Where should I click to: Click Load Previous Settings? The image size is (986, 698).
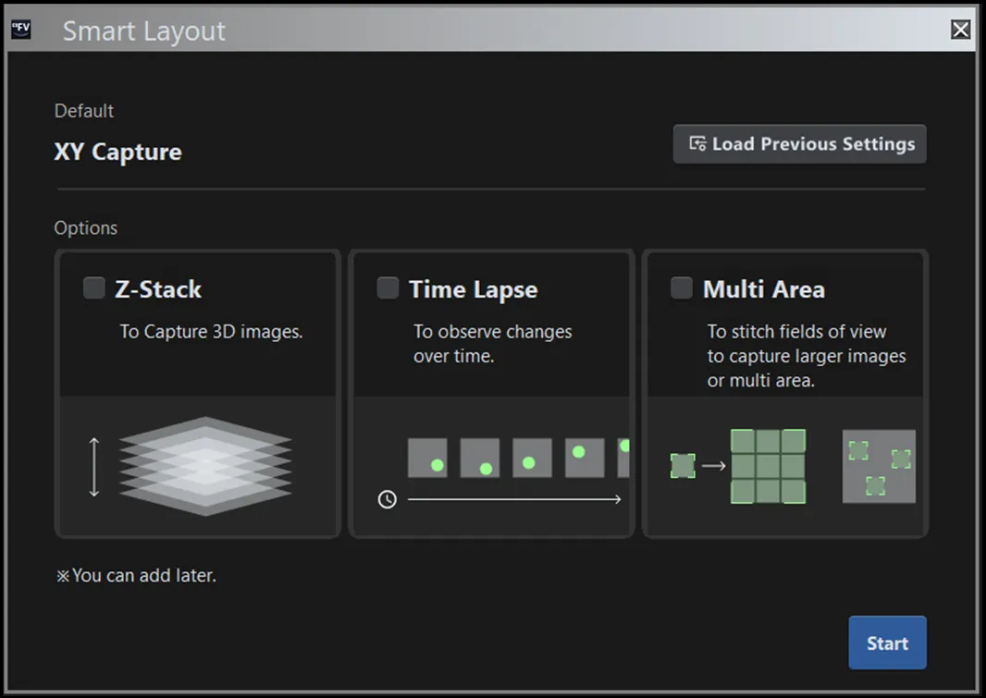pos(799,143)
